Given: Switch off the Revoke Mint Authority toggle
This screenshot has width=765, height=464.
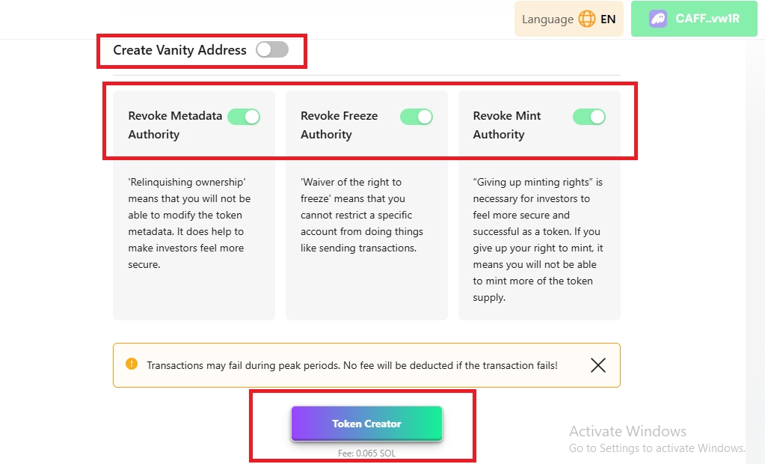Looking at the screenshot, I should tap(589, 117).
